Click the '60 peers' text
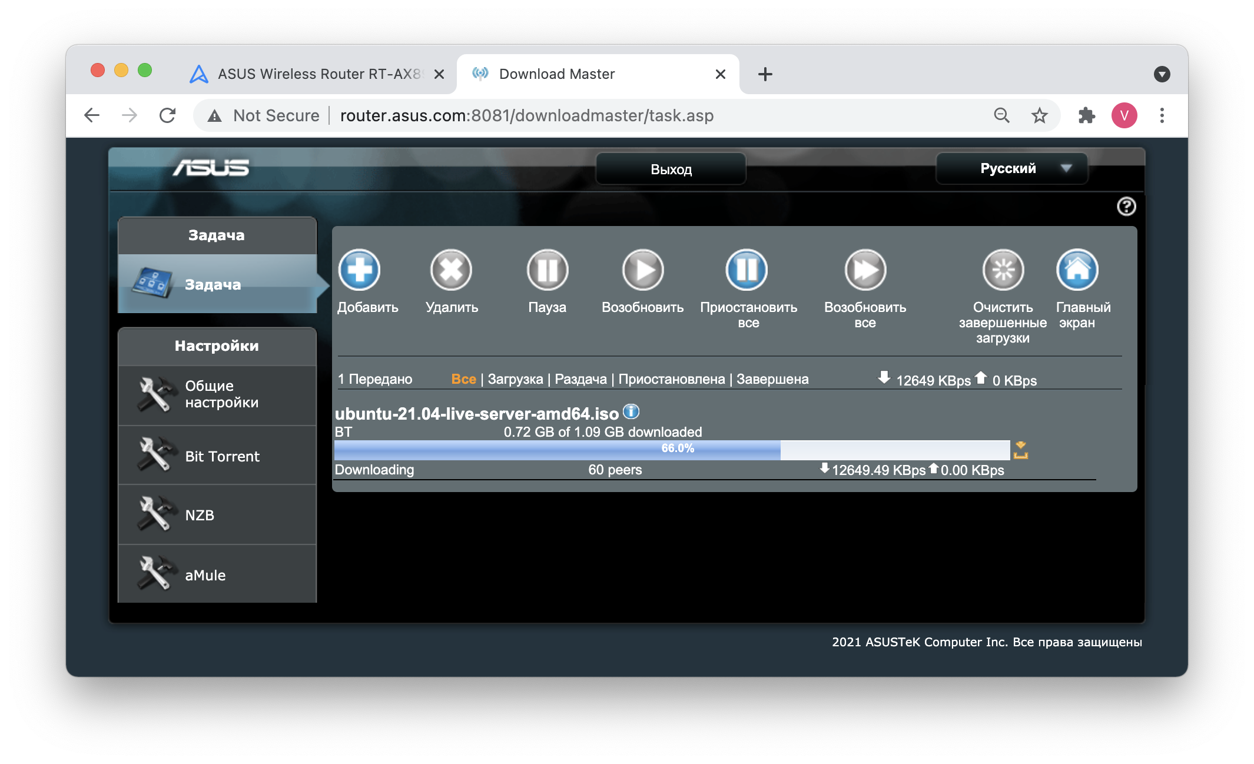Viewport: 1254px width, 764px height. point(615,470)
